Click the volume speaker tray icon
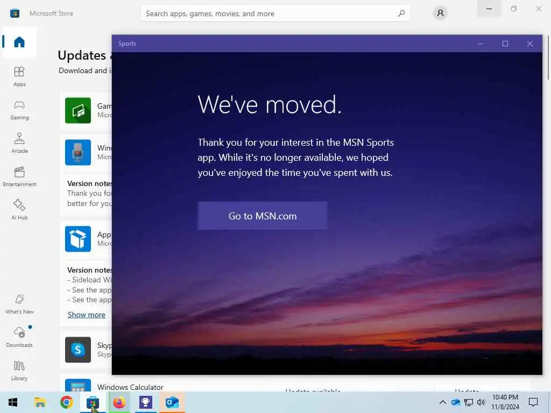The height and width of the screenshot is (413, 551). coord(481,402)
